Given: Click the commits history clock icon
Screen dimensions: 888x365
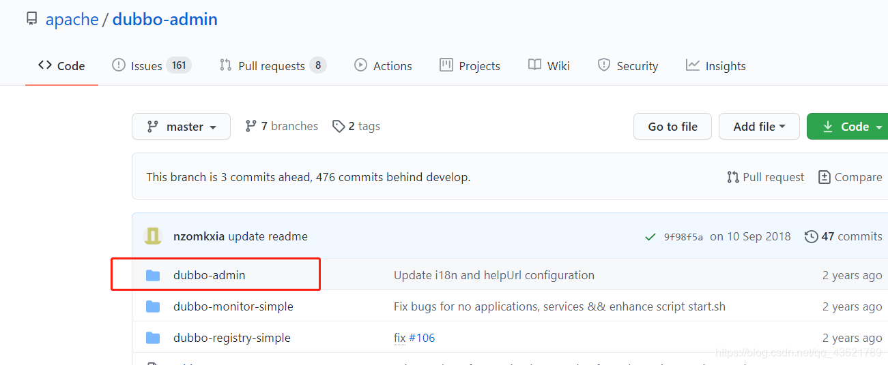Looking at the screenshot, I should (811, 236).
